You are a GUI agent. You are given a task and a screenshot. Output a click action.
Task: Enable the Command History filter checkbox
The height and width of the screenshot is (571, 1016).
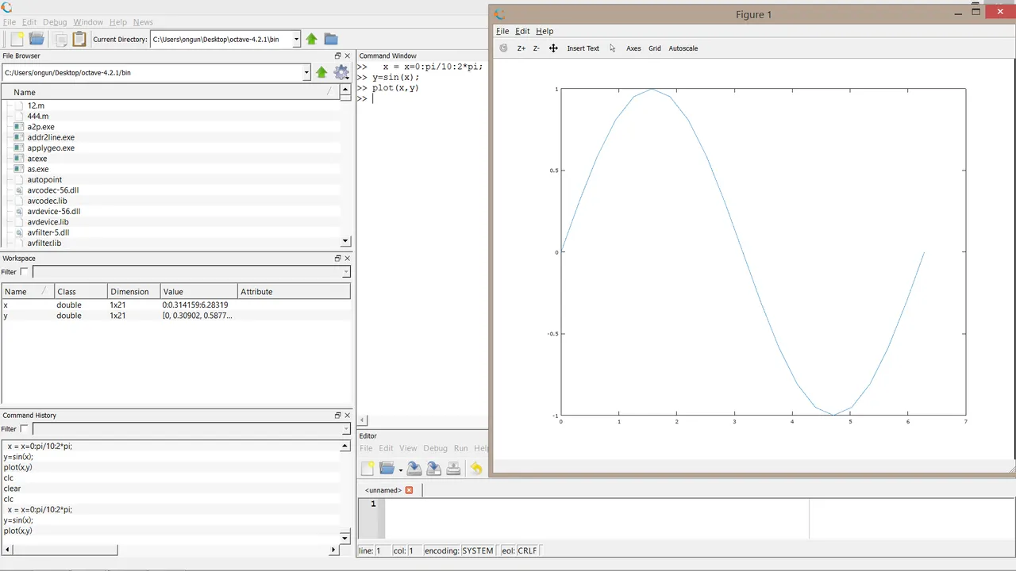pos(24,429)
